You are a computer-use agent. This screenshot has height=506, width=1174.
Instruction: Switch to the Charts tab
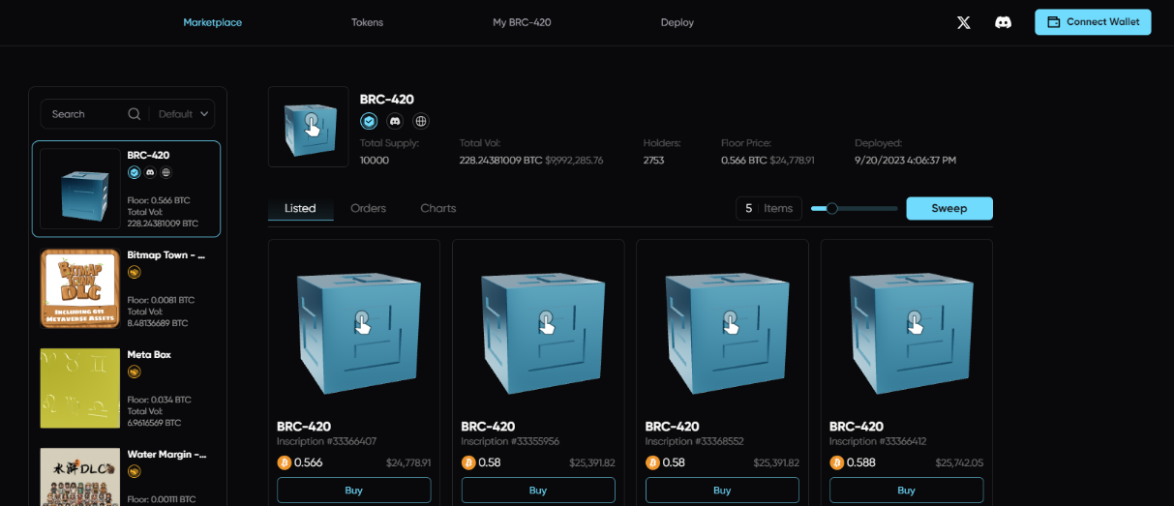437,208
